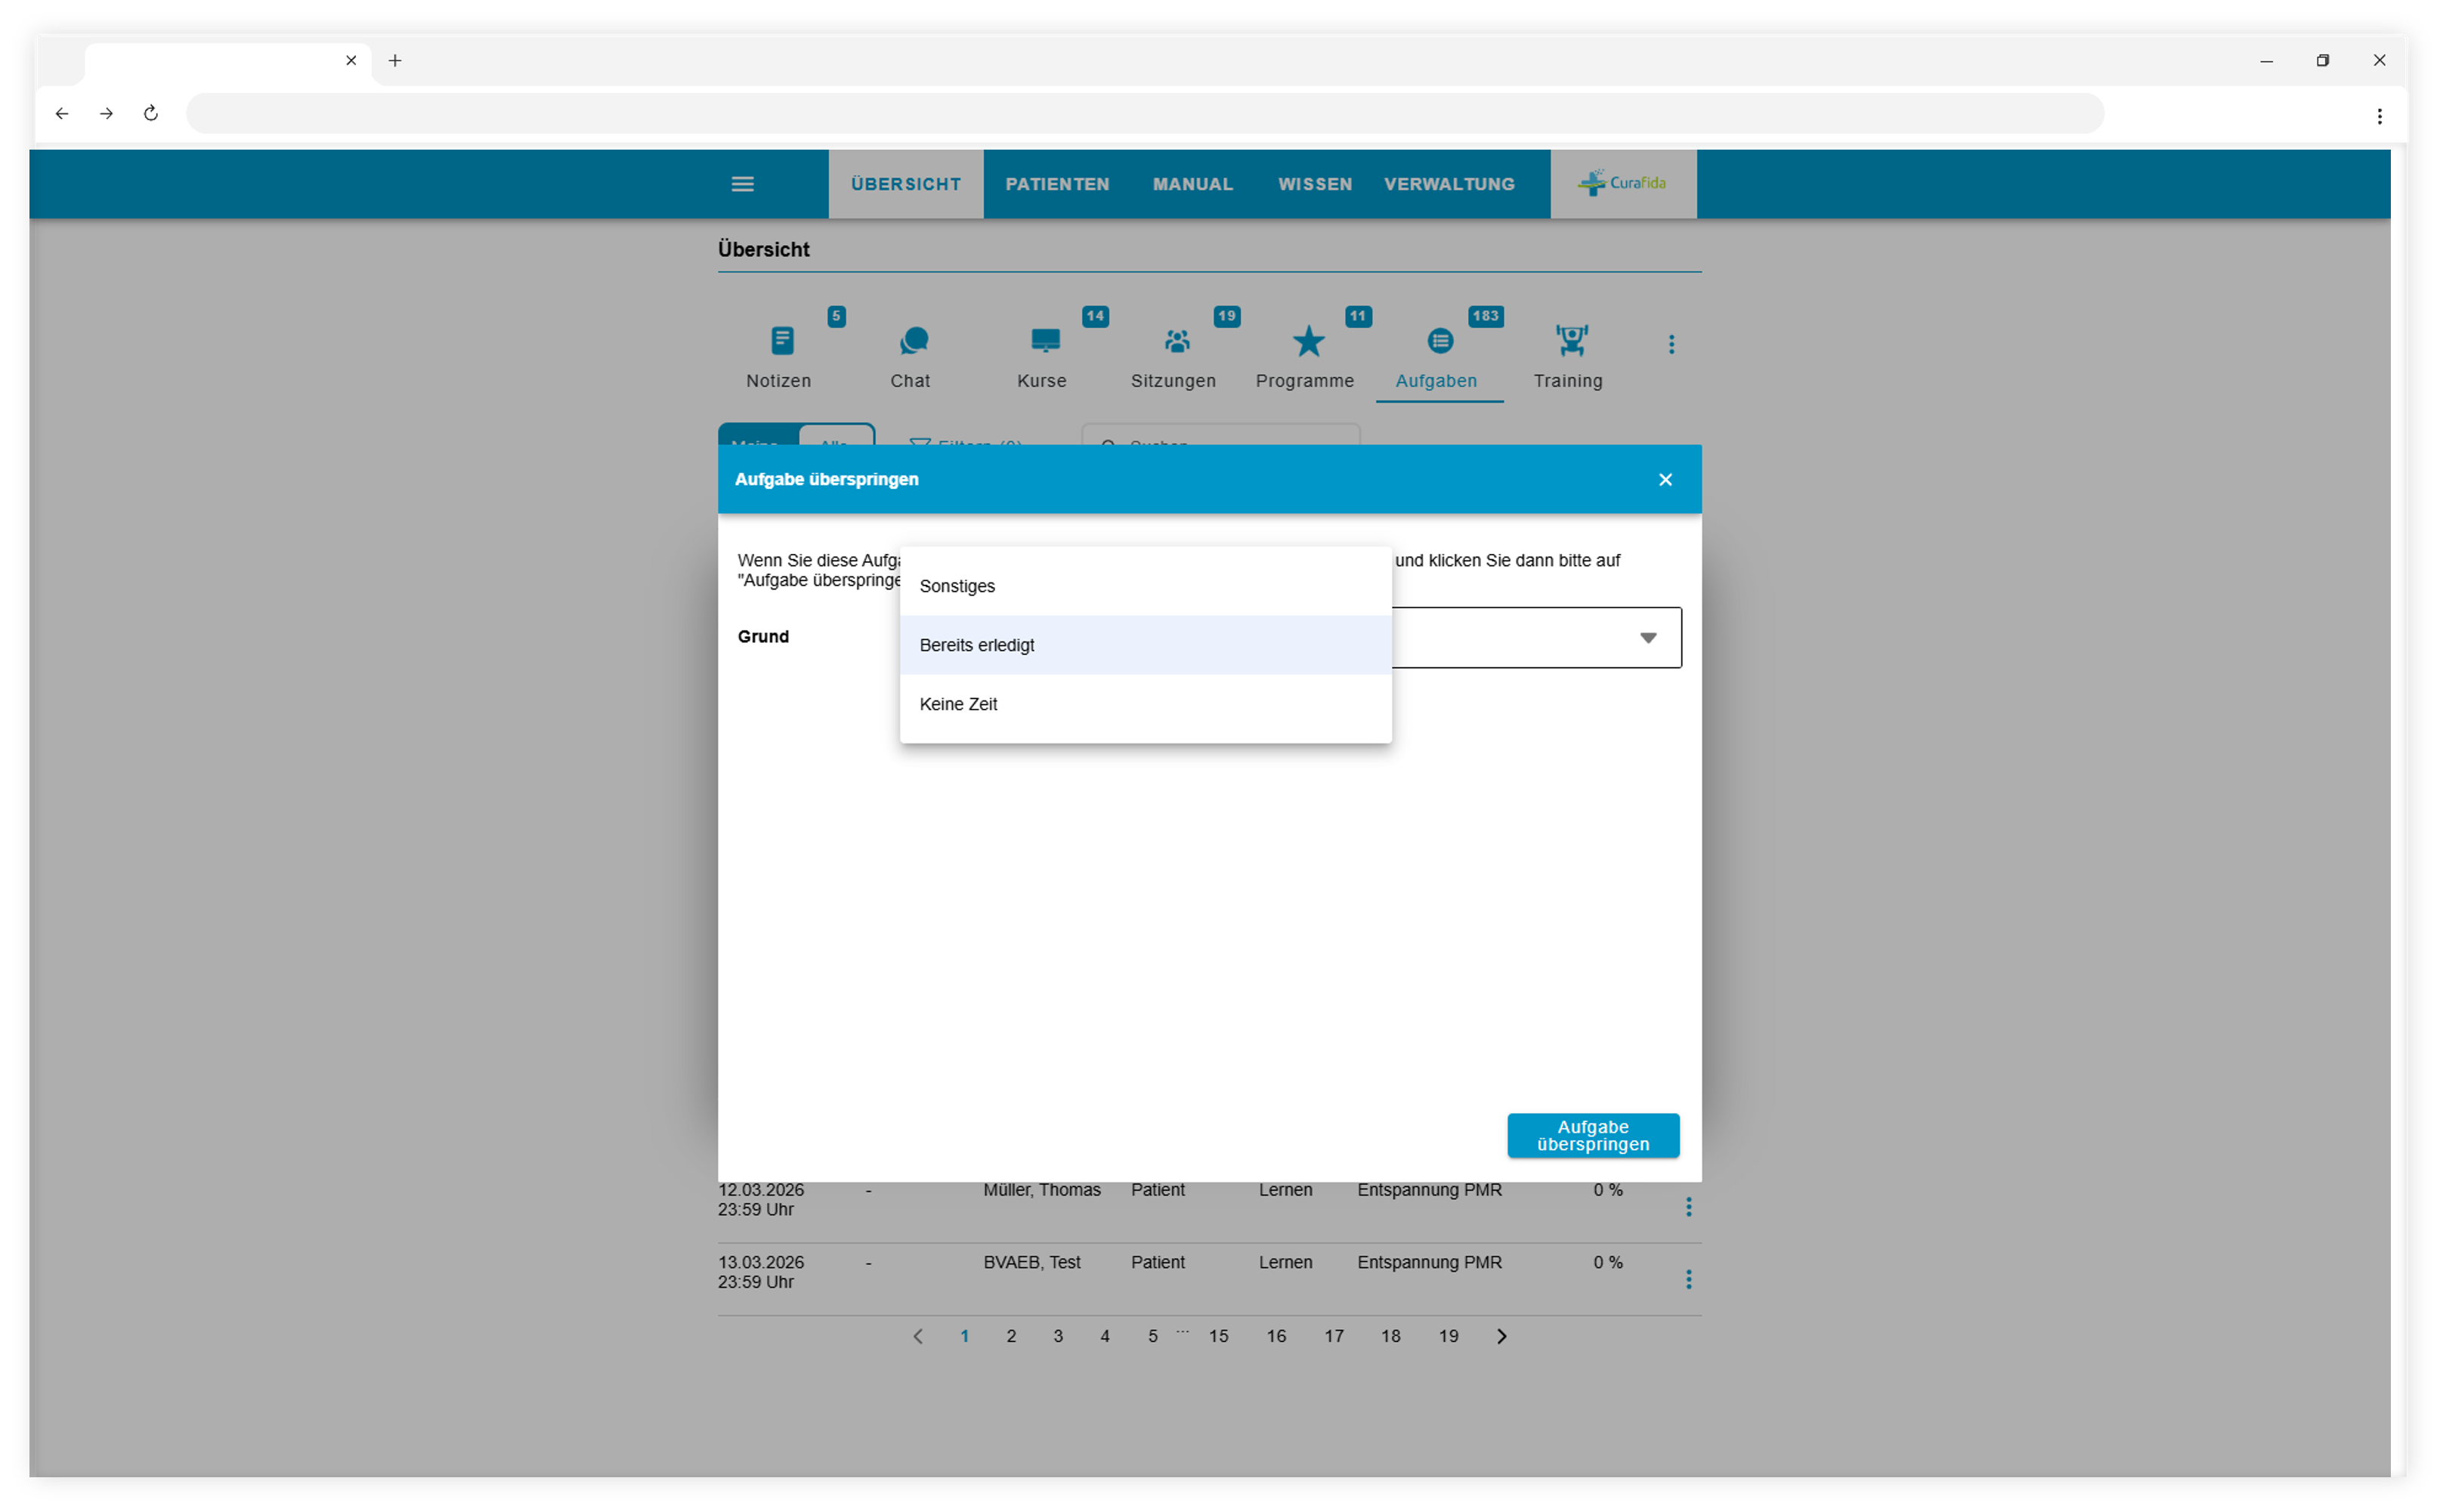Open the Programme star icon
The height and width of the screenshot is (1512, 2443).
pos(1308,341)
